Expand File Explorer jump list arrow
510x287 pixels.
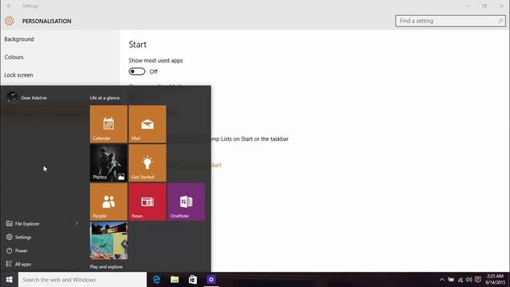pos(77,223)
